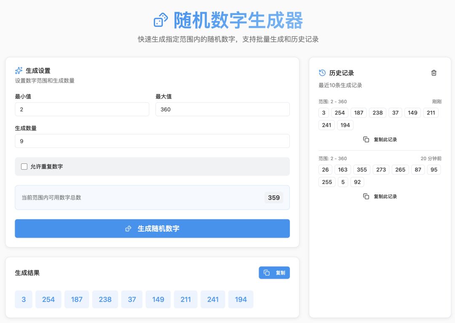Click history number 87
Image resolution: width=455 pixels, height=323 pixels.
[418, 170]
